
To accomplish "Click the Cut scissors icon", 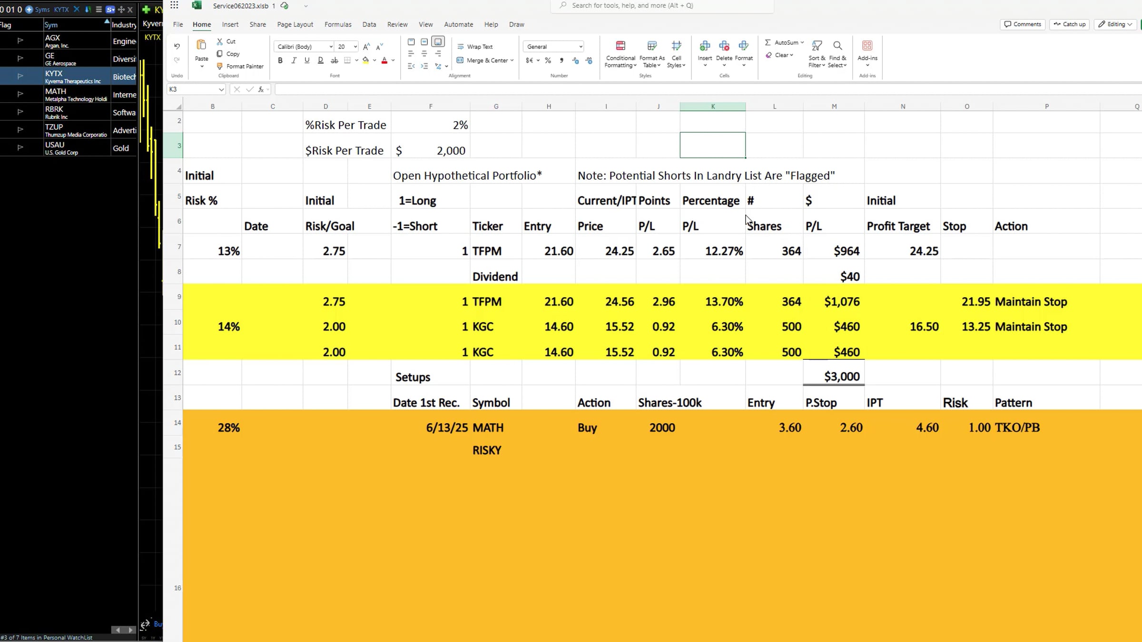I will (x=220, y=41).
